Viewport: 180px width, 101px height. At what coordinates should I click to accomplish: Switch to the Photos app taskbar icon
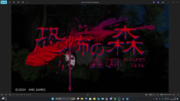pyautogui.click(x=127, y=99)
